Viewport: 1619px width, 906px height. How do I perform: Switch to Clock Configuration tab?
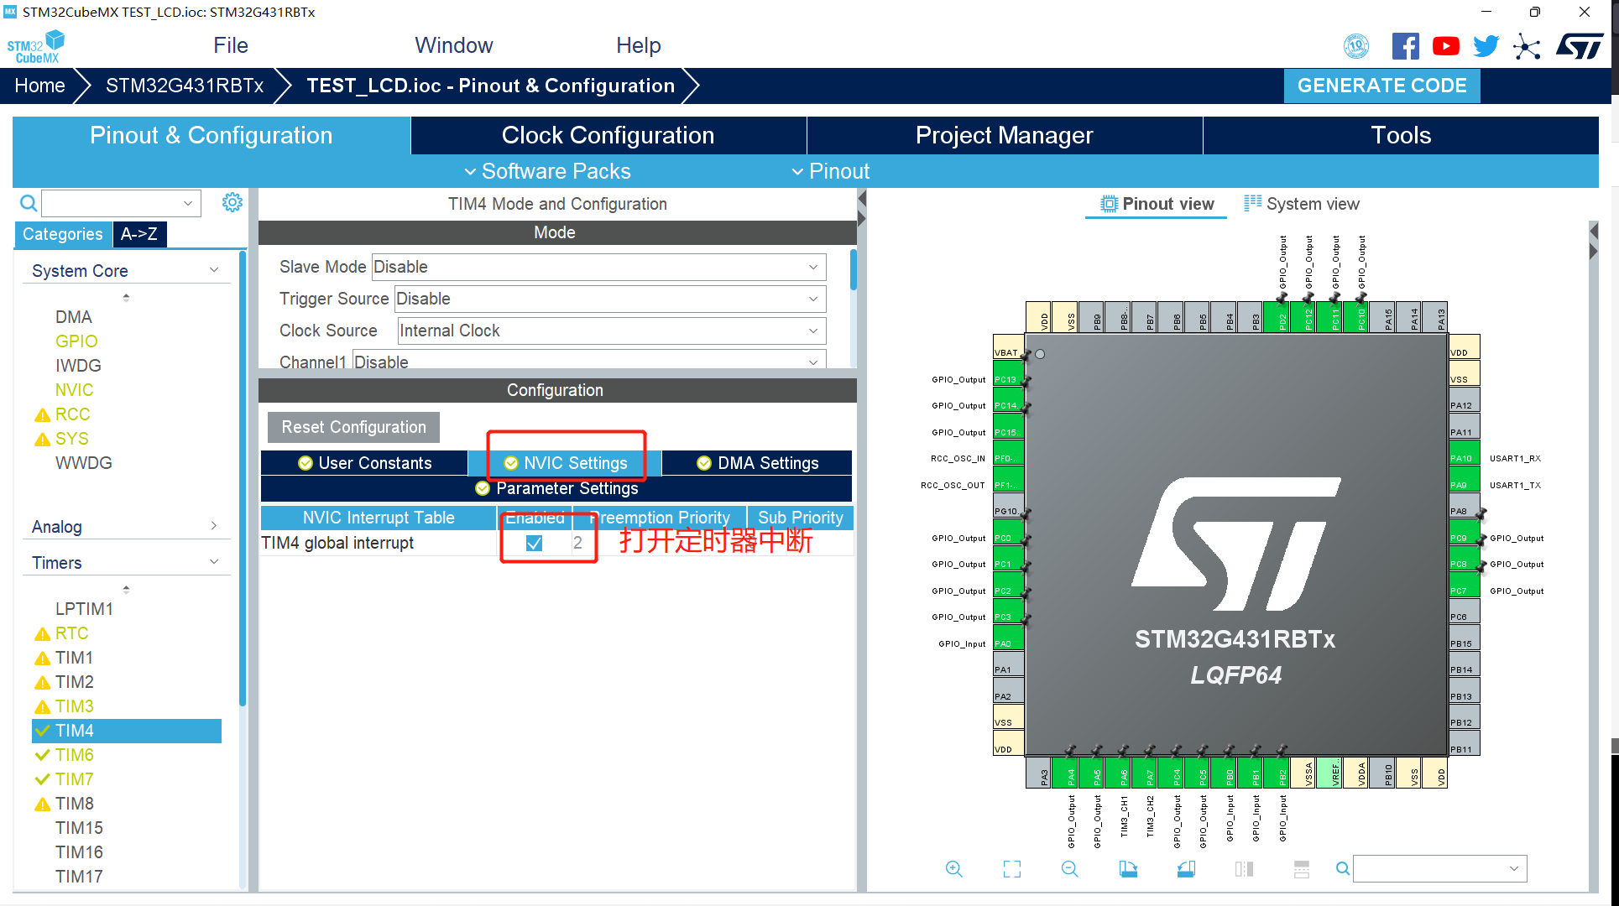point(608,135)
